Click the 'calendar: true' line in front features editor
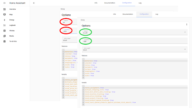Image resolution: width=192 pixels, height=108 pixels. tap(91, 63)
